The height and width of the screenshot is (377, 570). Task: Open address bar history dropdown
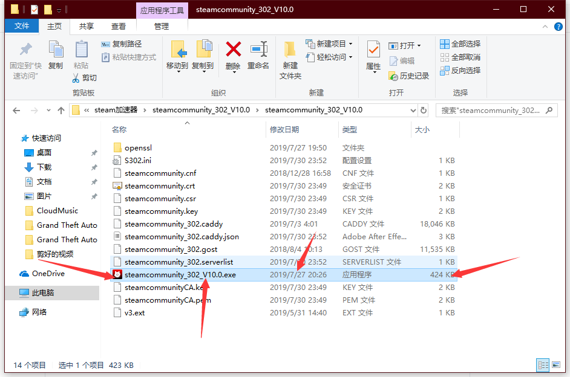[x=413, y=111]
